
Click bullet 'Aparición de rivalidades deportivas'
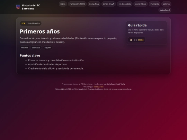(x=48, y=64)
